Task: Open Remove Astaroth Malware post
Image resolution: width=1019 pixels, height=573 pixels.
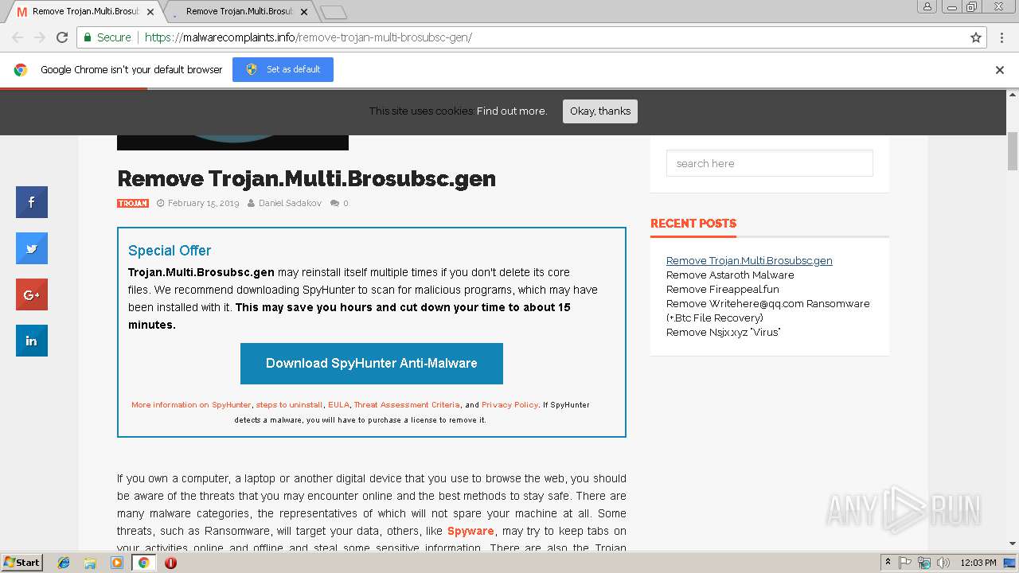Action: tap(730, 275)
